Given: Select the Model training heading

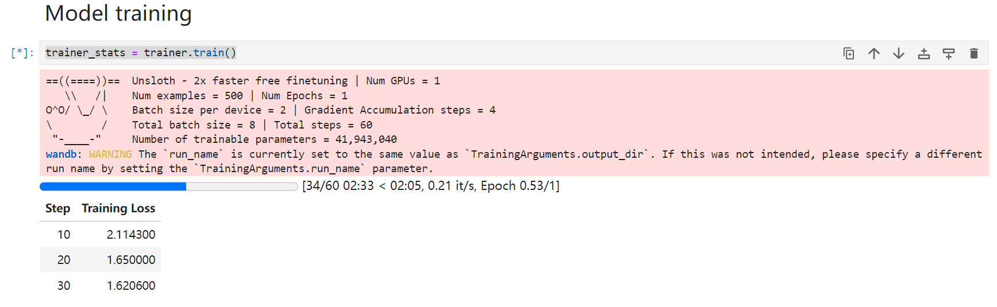Looking at the screenshot, I should coord(118,14).
